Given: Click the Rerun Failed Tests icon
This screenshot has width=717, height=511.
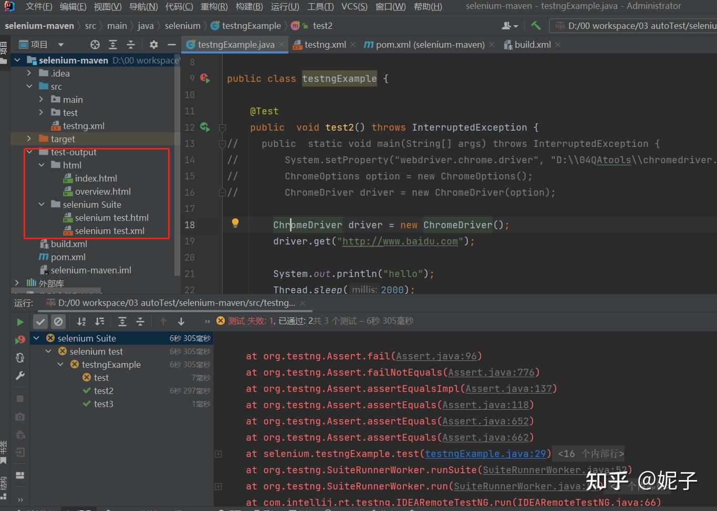Looking at the screenshot, I should point(19,339).
